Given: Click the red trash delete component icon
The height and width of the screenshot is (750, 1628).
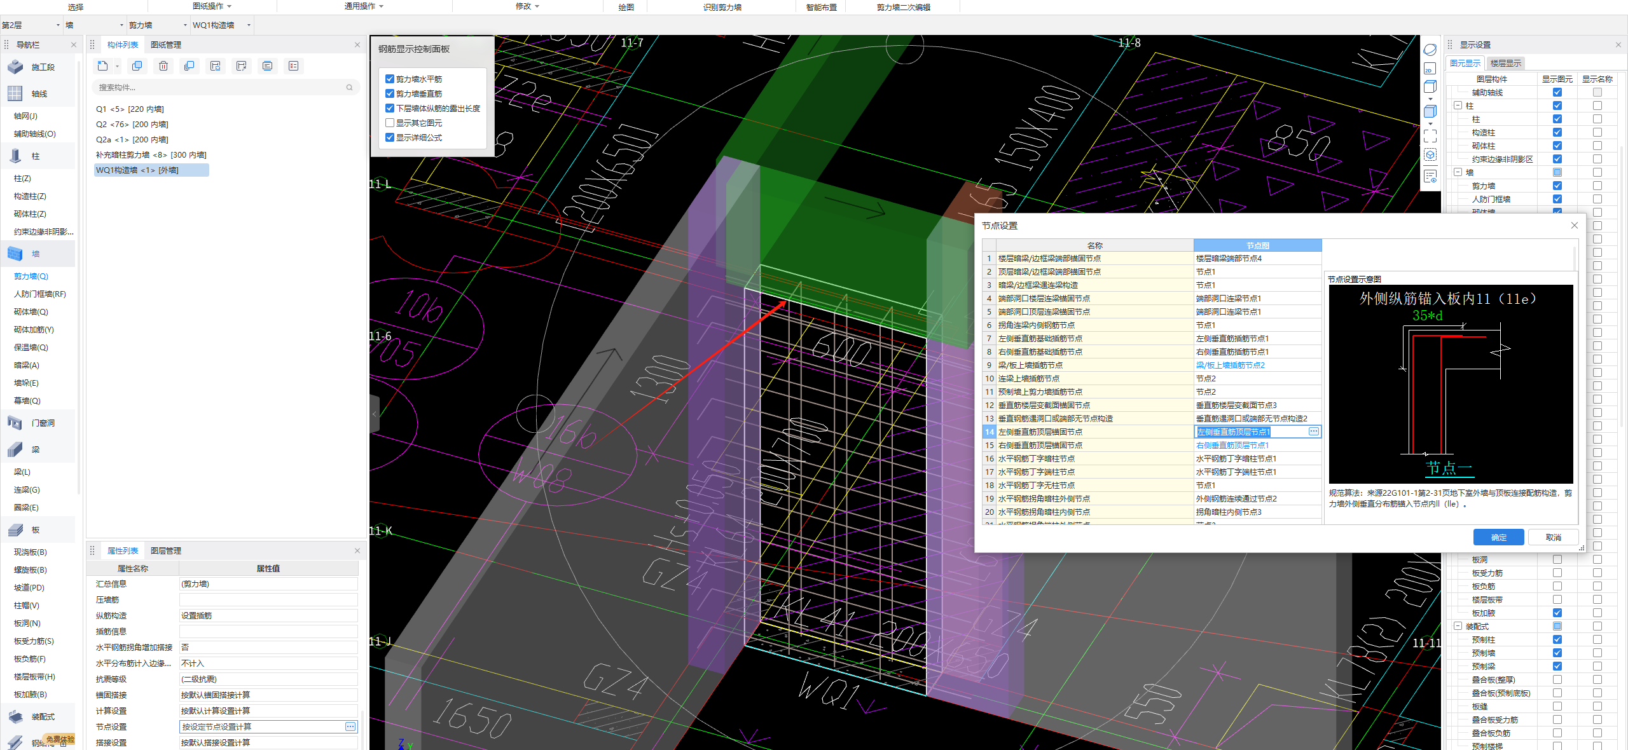Looking at the screenshot, I should pos(163,66).
